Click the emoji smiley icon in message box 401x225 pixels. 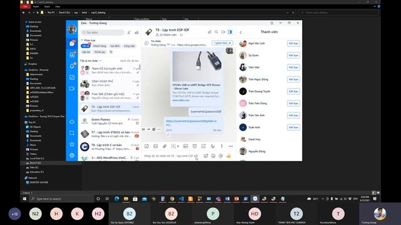(x=213, y=156)
